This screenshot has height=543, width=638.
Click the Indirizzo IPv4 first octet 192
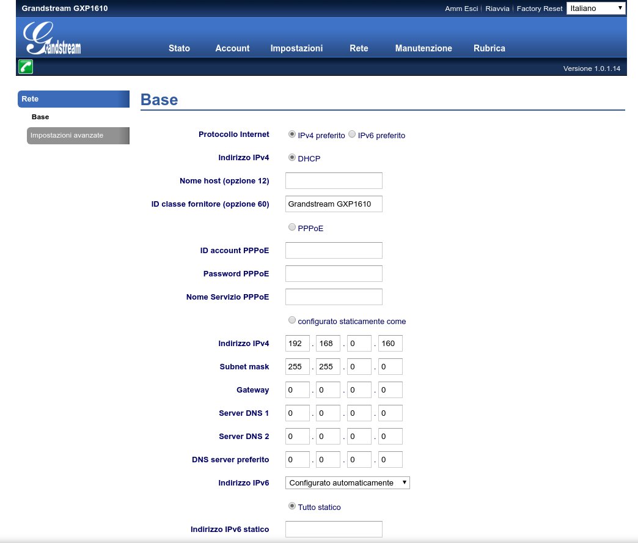pos(298,343)
